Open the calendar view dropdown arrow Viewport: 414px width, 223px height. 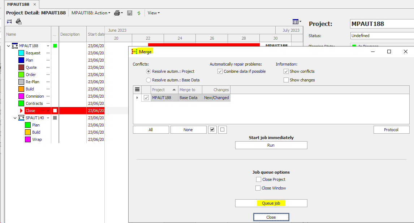tap(300, 22)
